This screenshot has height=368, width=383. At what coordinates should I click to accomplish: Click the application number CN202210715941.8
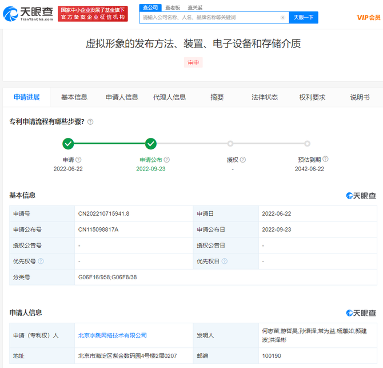103,213
